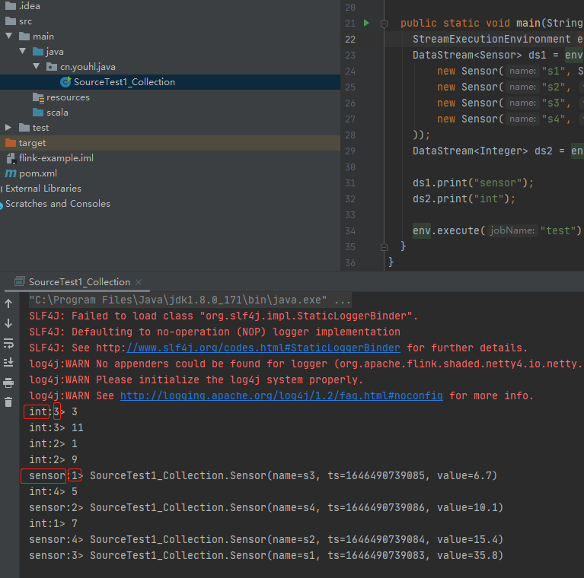Image resolution: width=584 pixels, height=578 pixels.
Task: Click the log4j Please initialize warning line
Action: point(196,380)
